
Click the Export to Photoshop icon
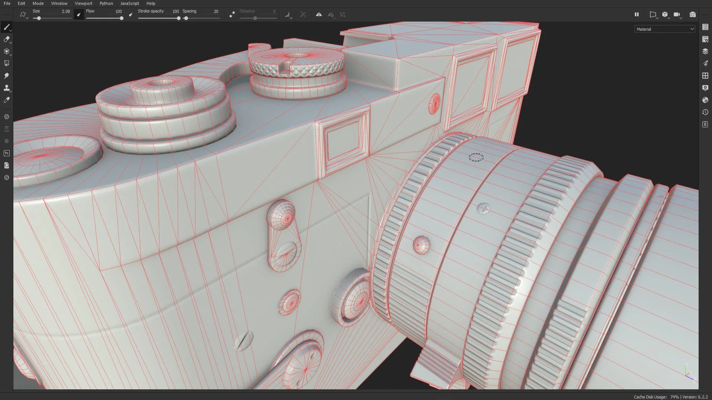coord(6,153)
